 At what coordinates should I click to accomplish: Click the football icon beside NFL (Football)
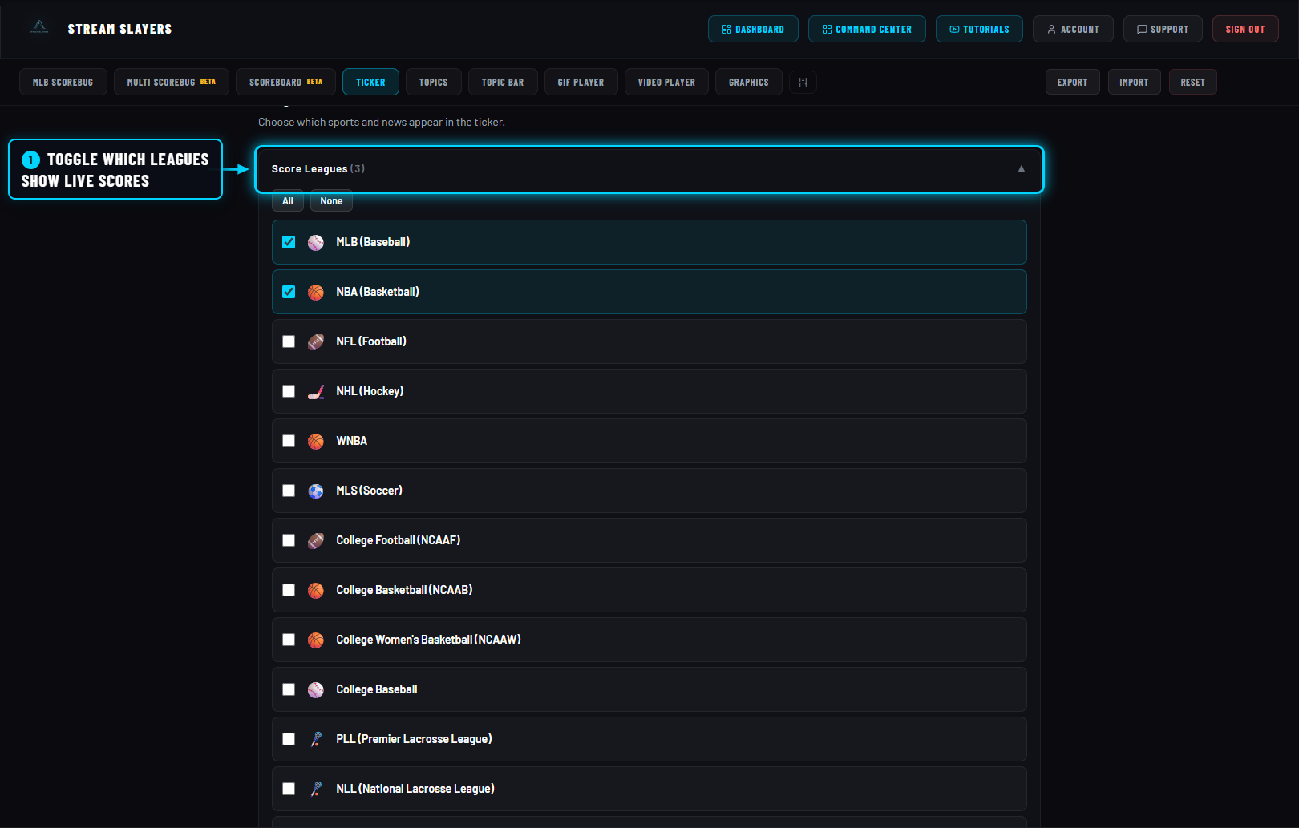click(x=316, y=341)
